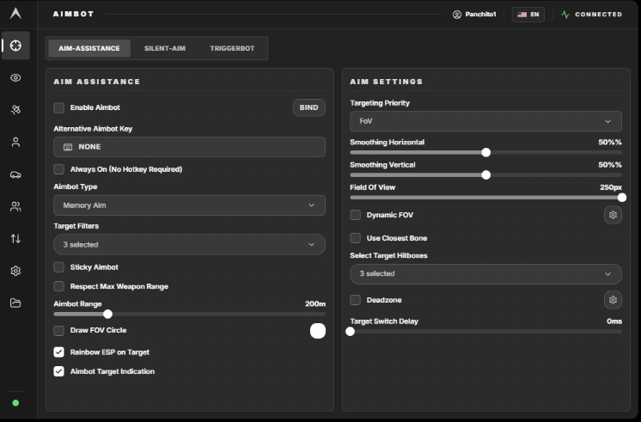Screen dimensions: 641x422
Task: Open Deadzone gear settings
Action: coord(613,300)
